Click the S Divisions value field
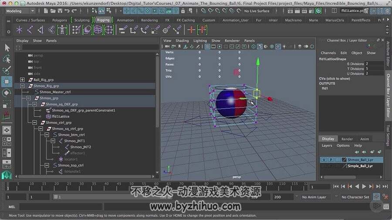Image resolution: width=392 pixels, height=220 pixels. click(374, 63)
